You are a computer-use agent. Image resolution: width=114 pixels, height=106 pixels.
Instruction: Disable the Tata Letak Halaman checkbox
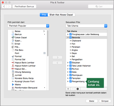click(x=70, y=66)
